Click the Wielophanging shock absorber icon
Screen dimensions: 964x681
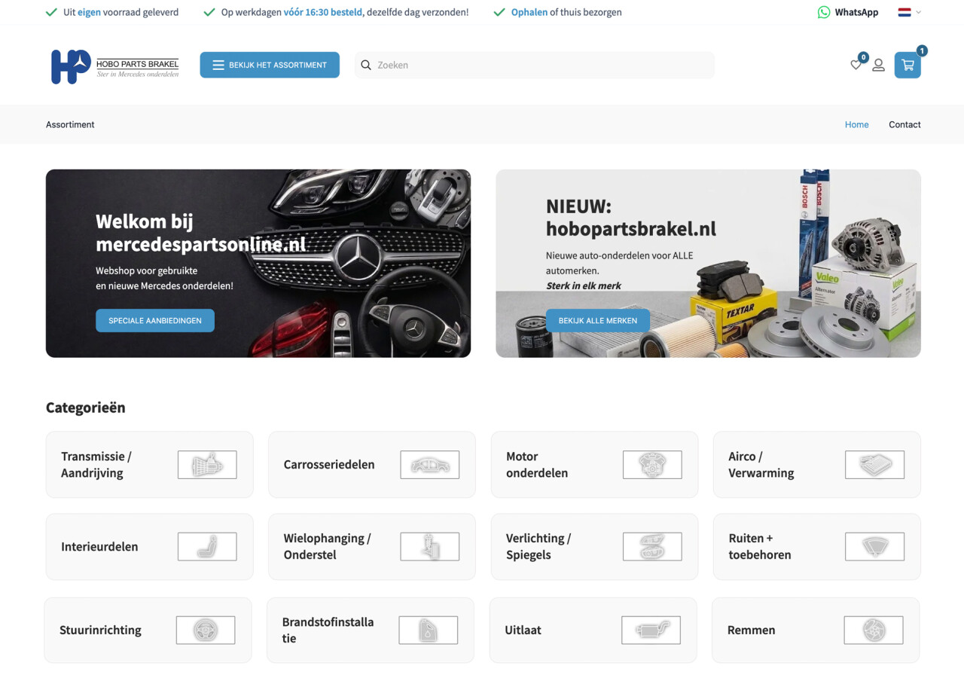pos(430,547)
